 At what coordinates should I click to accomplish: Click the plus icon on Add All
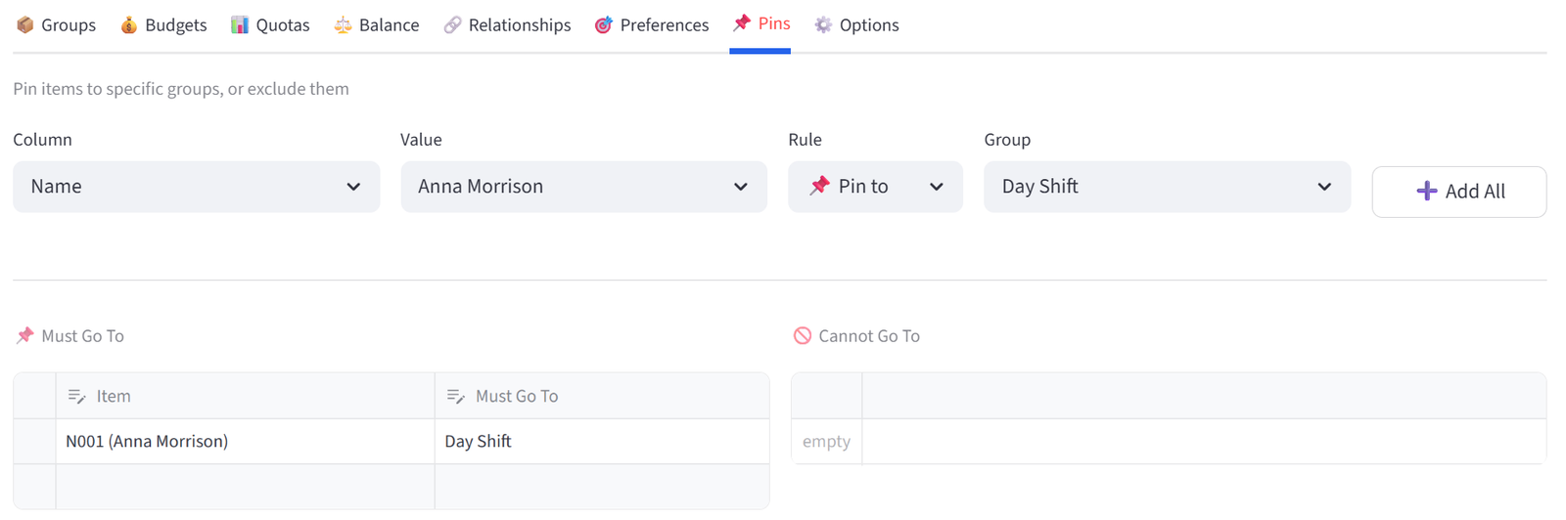1427,192
